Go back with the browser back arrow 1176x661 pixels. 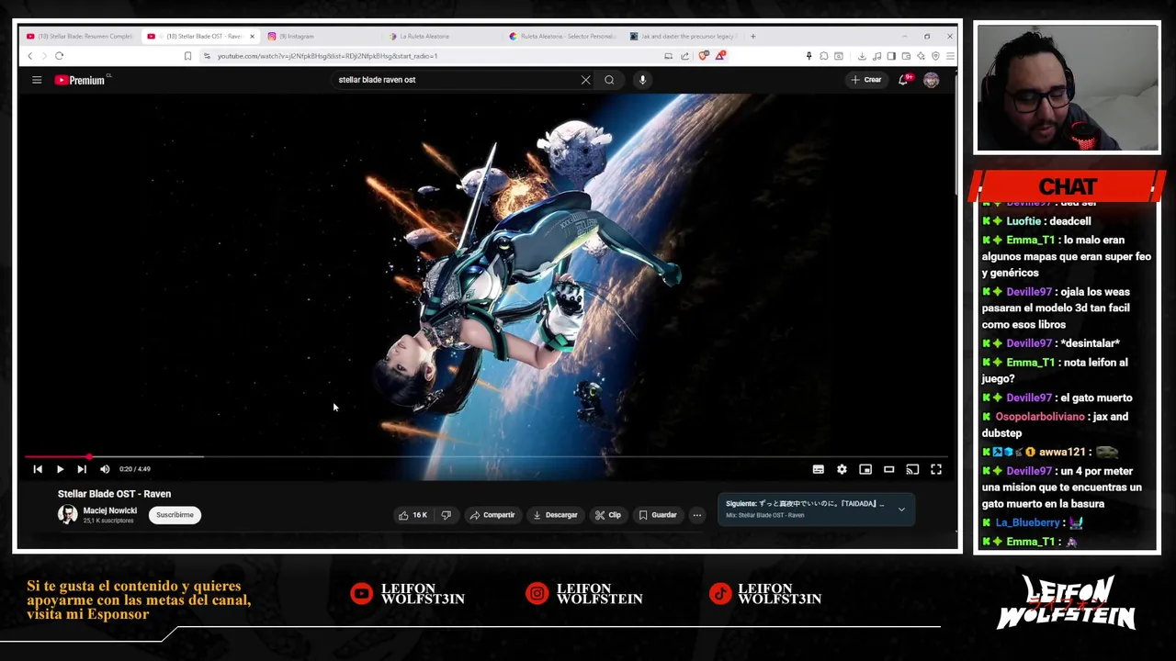click(x=29, y=56)
